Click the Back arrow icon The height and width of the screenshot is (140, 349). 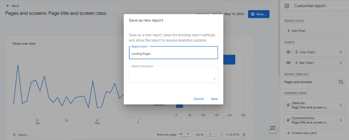[7, 6]
